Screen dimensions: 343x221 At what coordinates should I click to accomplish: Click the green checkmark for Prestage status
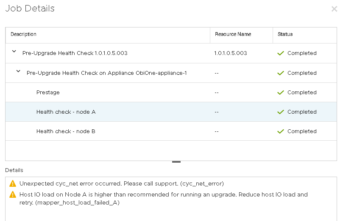click(x=280, y=93)
